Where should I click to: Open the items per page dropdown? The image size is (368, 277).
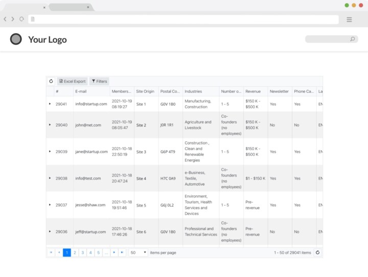click(x=138, y=253)
